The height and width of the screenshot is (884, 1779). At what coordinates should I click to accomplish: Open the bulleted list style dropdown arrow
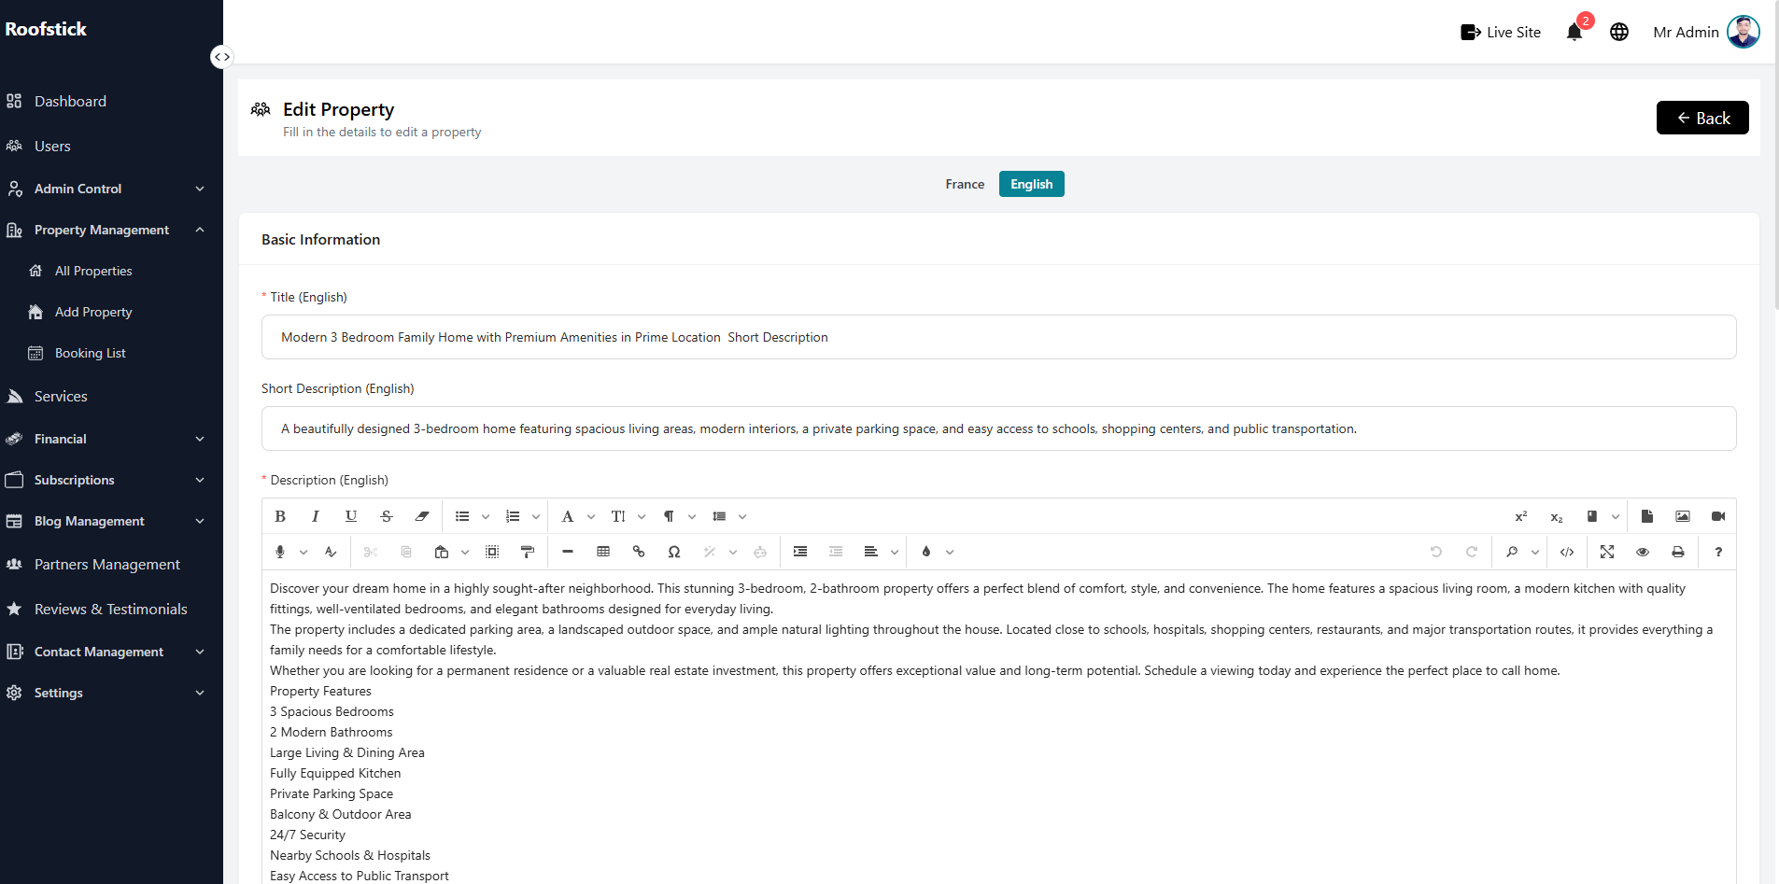486,516
